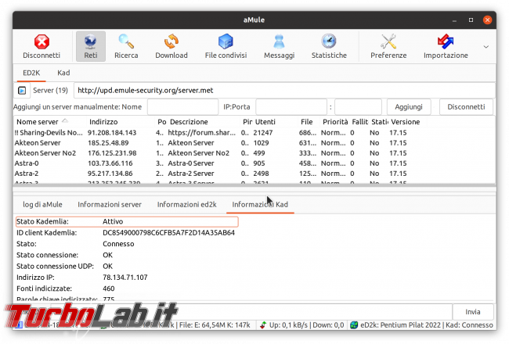Click the IP:Porta address field
Viewport: 509px width, 344px height.
click(291, 107)
